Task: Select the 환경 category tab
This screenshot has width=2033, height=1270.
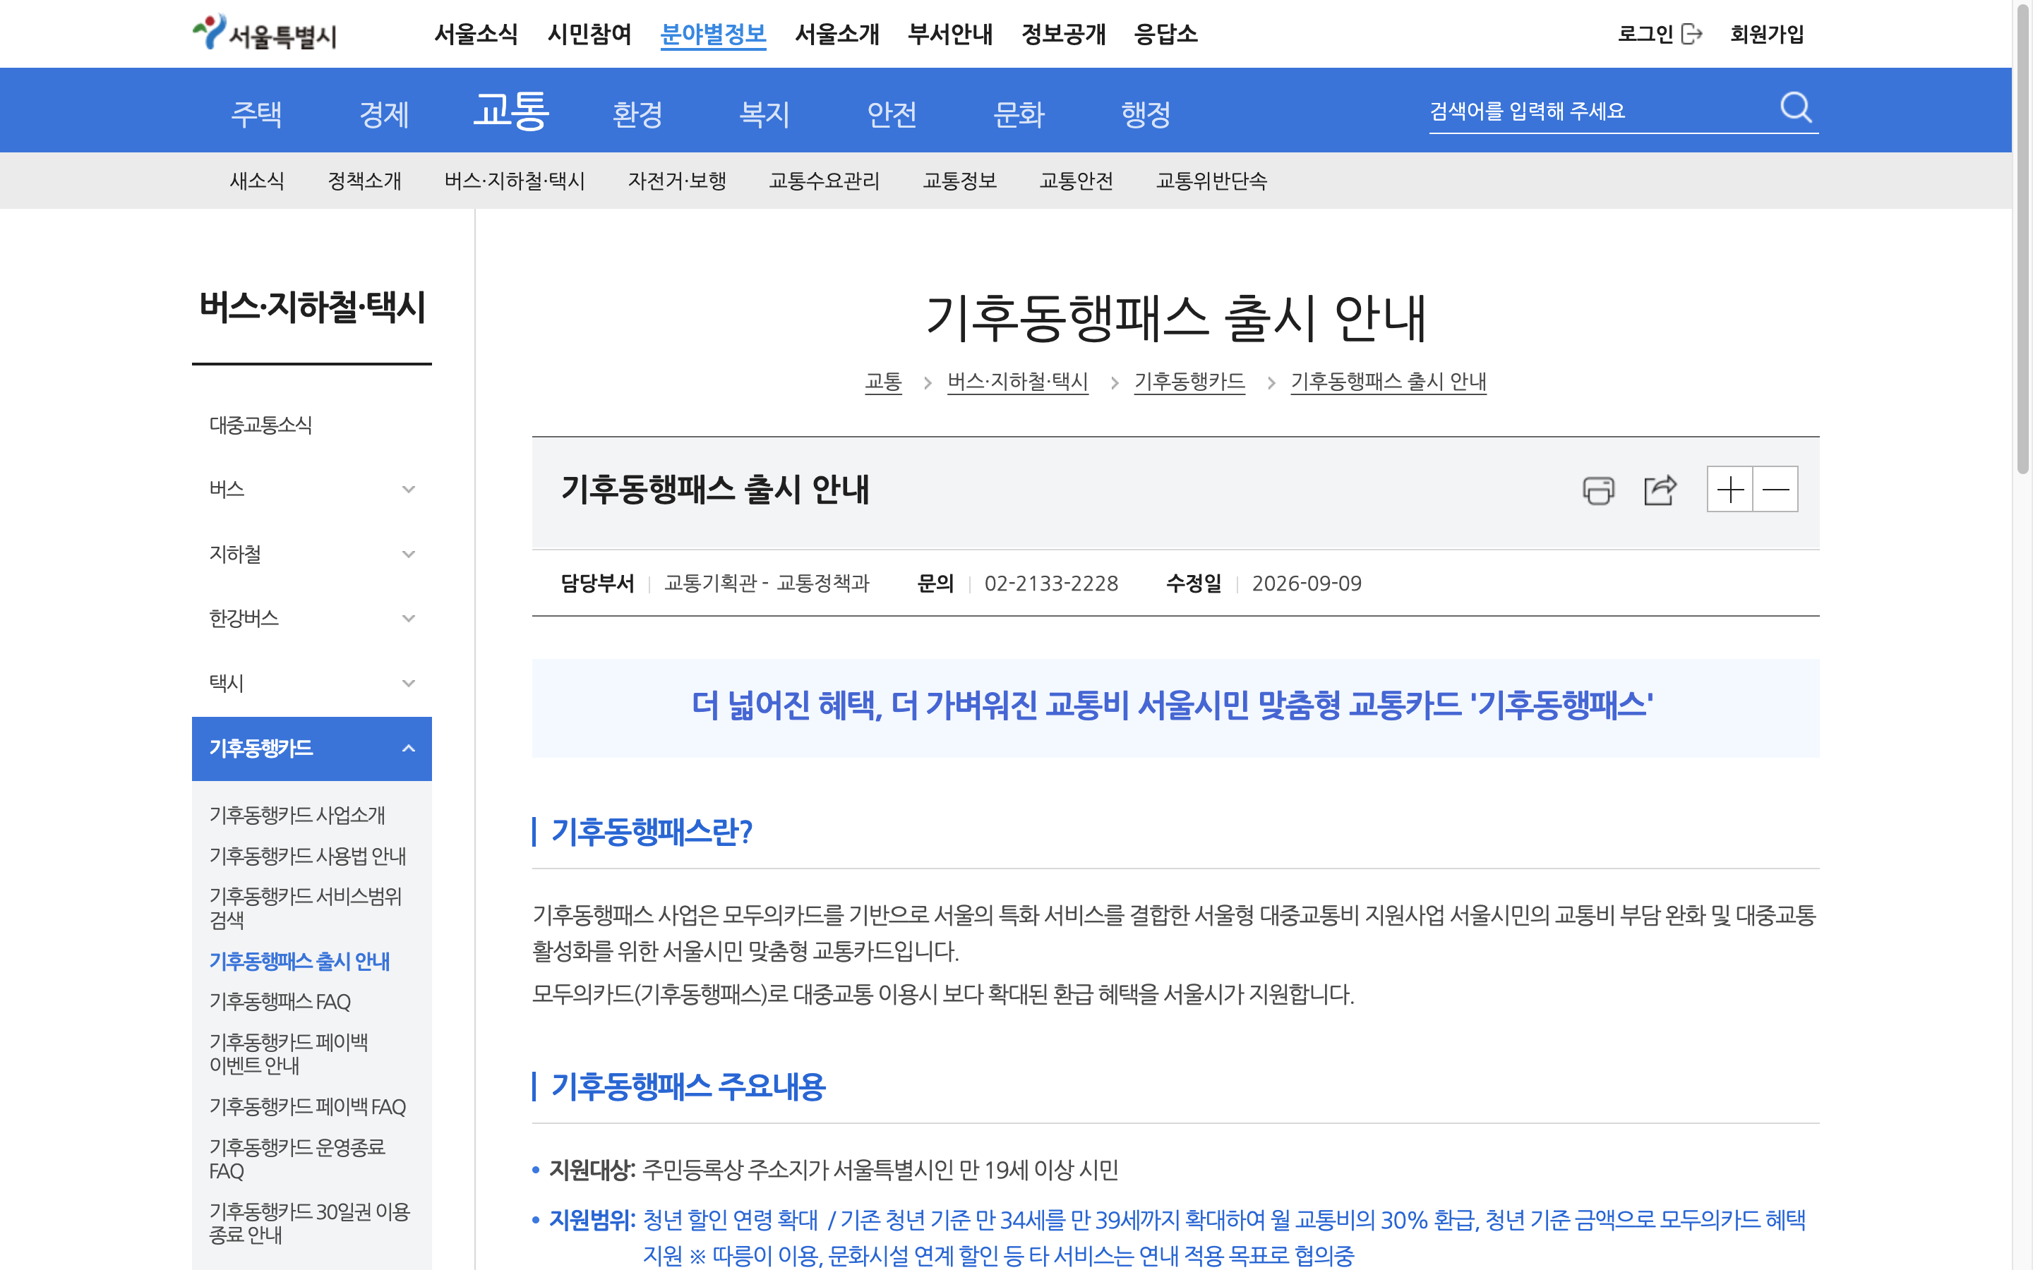Action: [637, 114]
